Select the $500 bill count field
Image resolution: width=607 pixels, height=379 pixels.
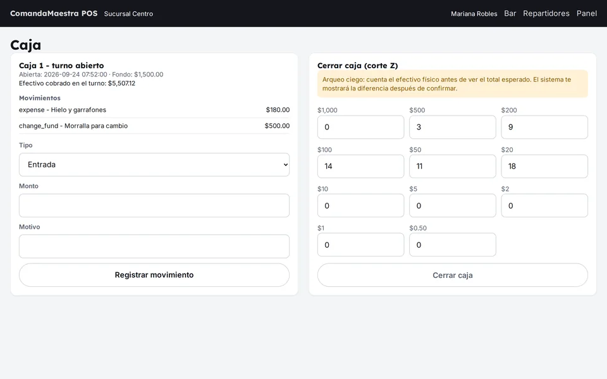[453, 127]
